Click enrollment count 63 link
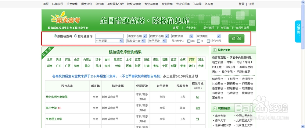This screenshot has height=128, width=305. pos(198,97)
